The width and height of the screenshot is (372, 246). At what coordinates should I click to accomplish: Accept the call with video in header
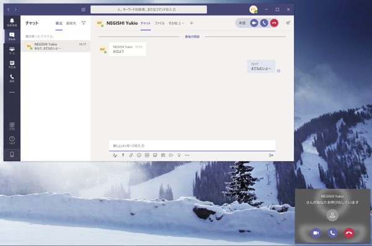coord(254,23)
